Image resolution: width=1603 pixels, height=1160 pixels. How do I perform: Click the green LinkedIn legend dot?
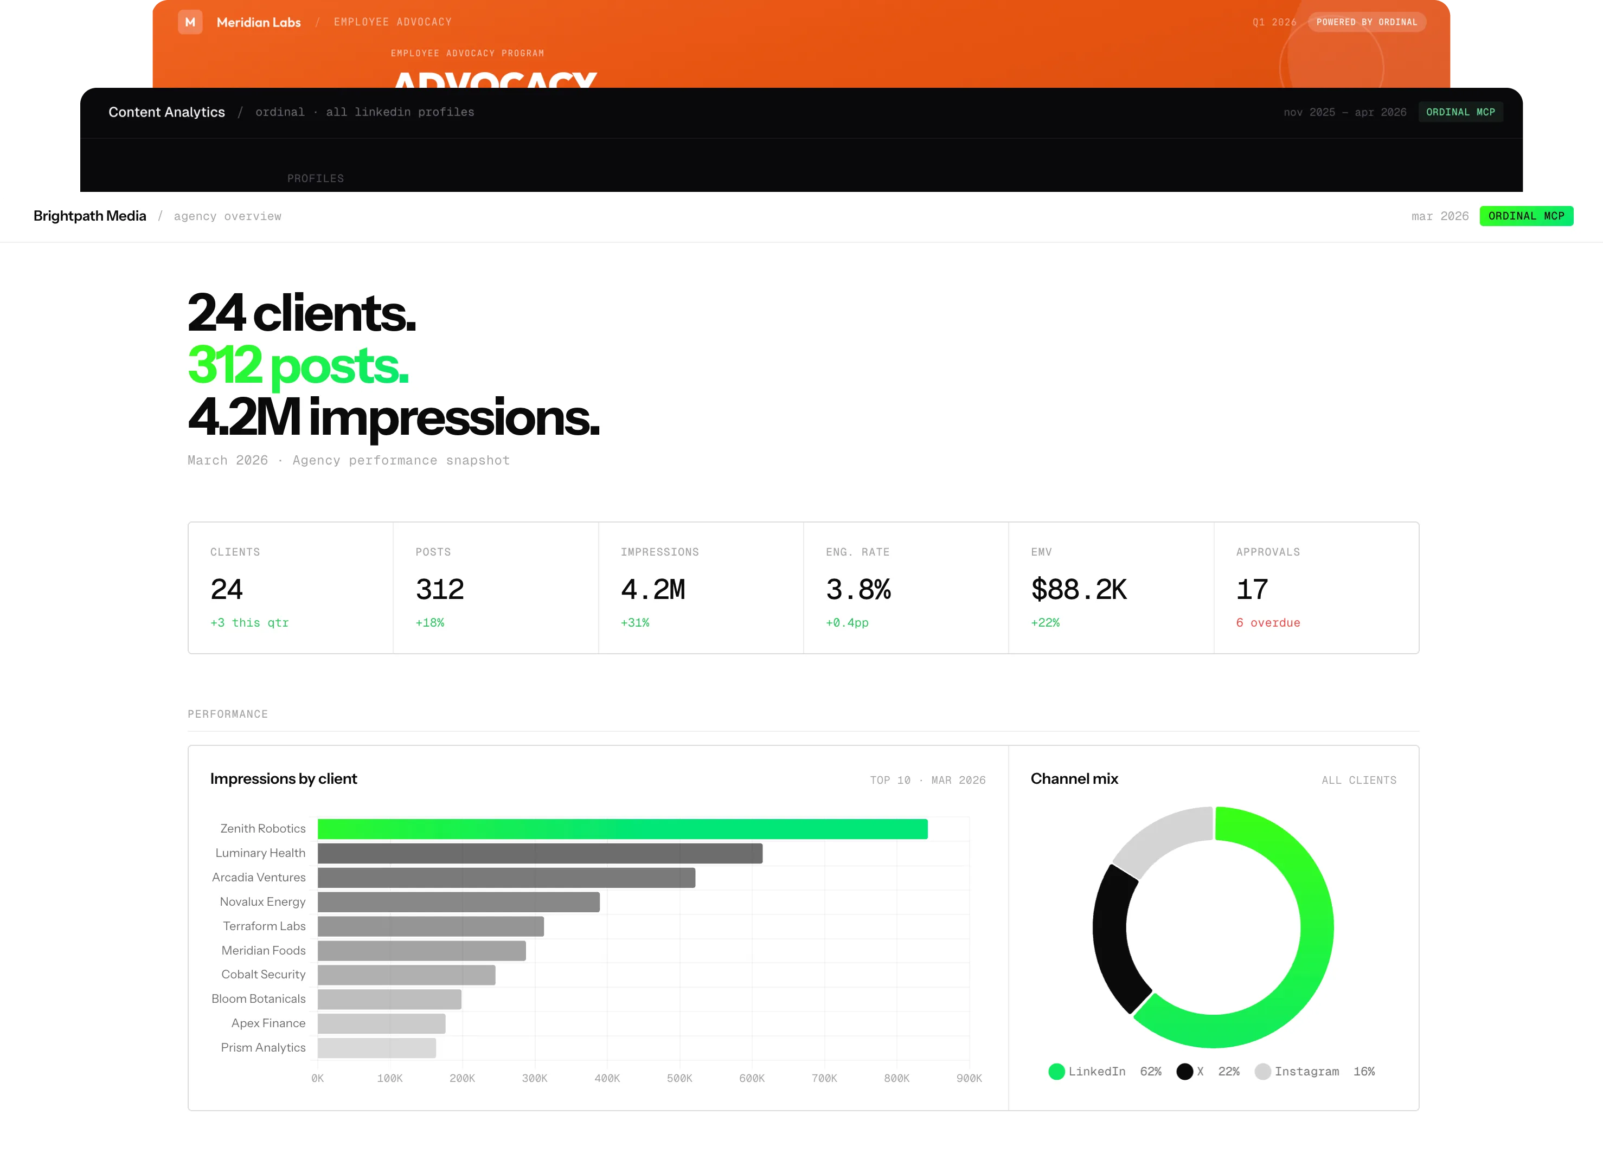(x=1057, y=1072)
